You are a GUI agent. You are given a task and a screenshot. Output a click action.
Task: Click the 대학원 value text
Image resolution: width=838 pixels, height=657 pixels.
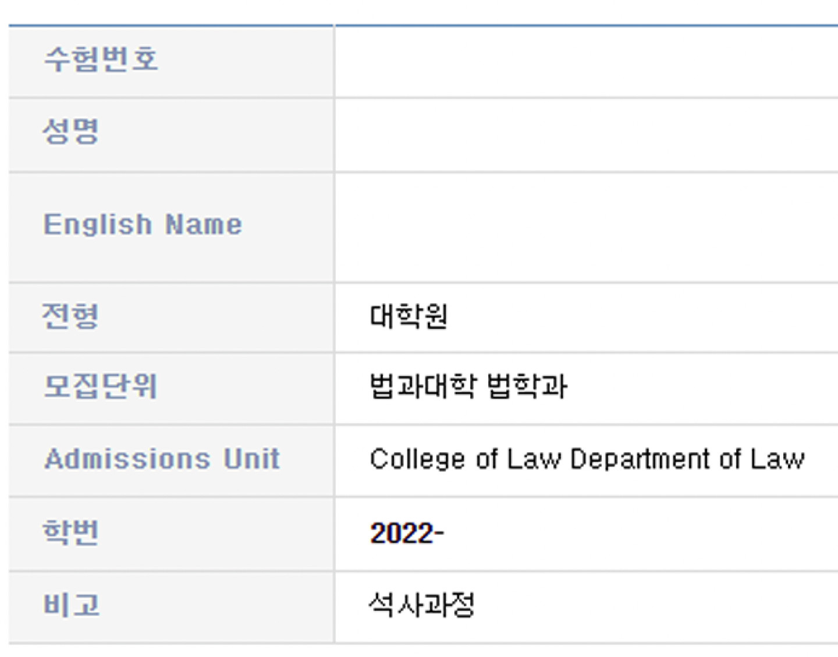(x=409, y=316)
